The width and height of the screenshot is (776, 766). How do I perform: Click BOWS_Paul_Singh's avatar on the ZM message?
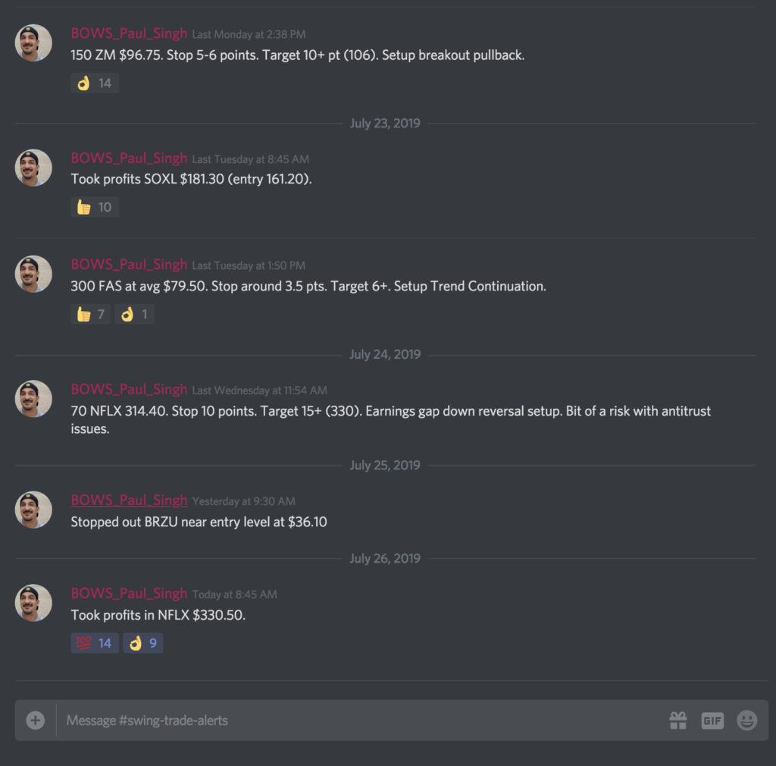[x=33, y=42]
